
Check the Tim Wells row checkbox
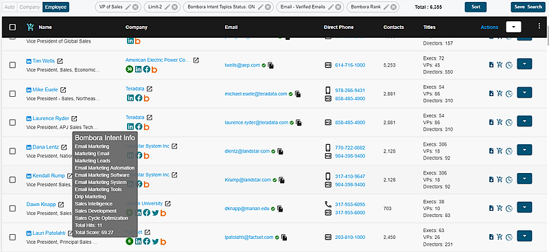tap(12, 65)
